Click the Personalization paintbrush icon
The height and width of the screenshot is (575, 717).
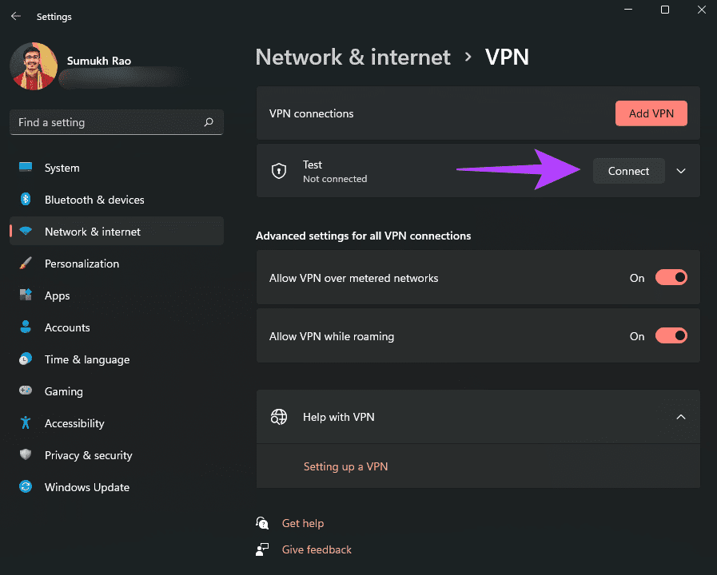26,263
